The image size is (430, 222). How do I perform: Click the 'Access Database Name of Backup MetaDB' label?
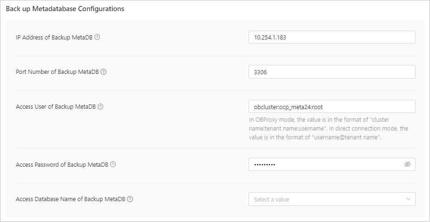tap(71, 199)
